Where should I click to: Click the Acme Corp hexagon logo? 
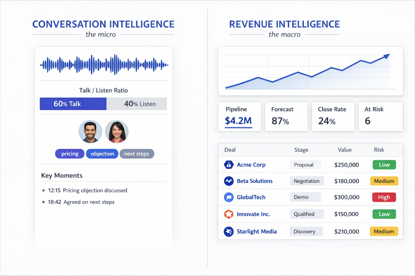[x=229, y=165]
